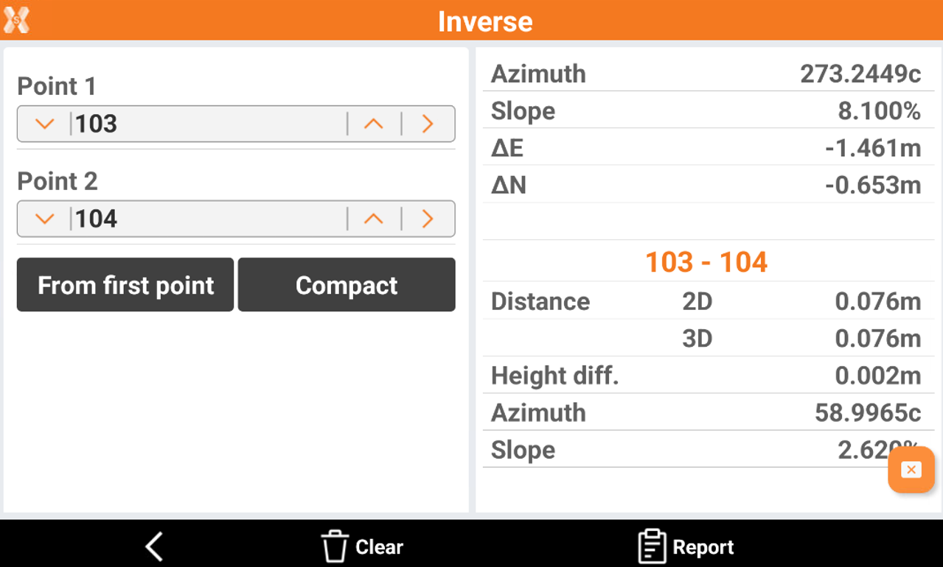This screenshot has height=567, width=943.
Task: Expand the Point 2 dropdown chevron
Action: (x=45, y=219)
